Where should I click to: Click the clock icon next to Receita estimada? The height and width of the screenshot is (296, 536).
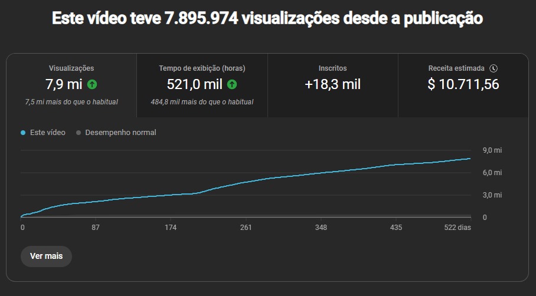(493, 68)
